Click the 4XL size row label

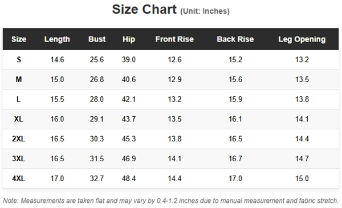pos(19,178)
